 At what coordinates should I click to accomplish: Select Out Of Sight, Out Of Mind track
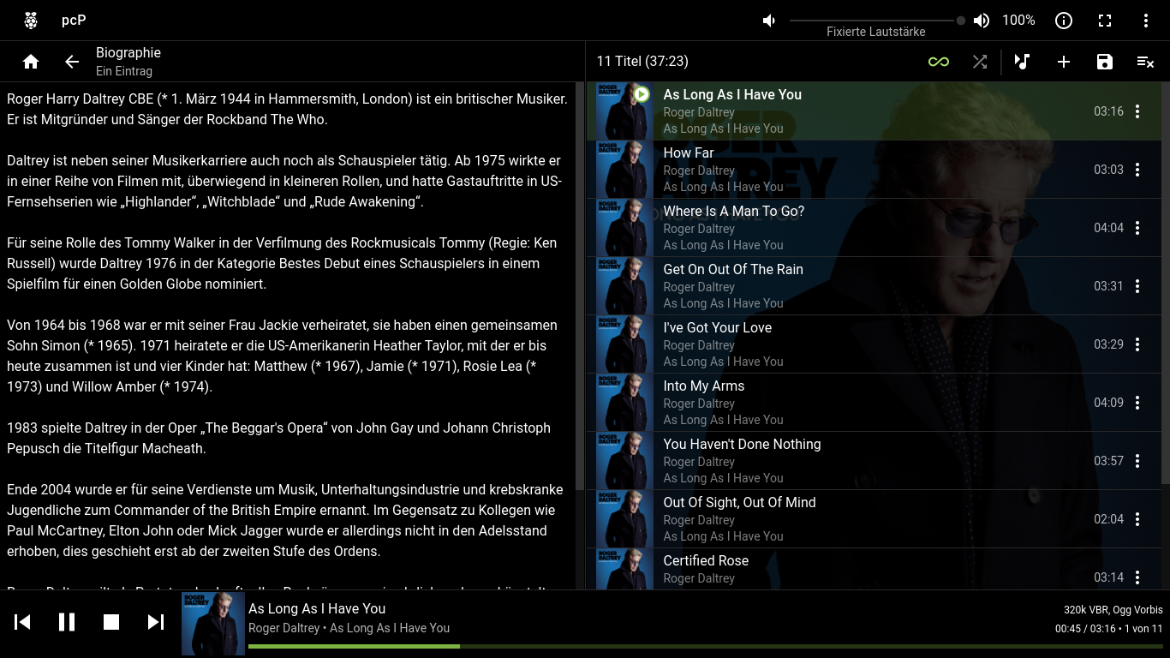pos(874,519)
